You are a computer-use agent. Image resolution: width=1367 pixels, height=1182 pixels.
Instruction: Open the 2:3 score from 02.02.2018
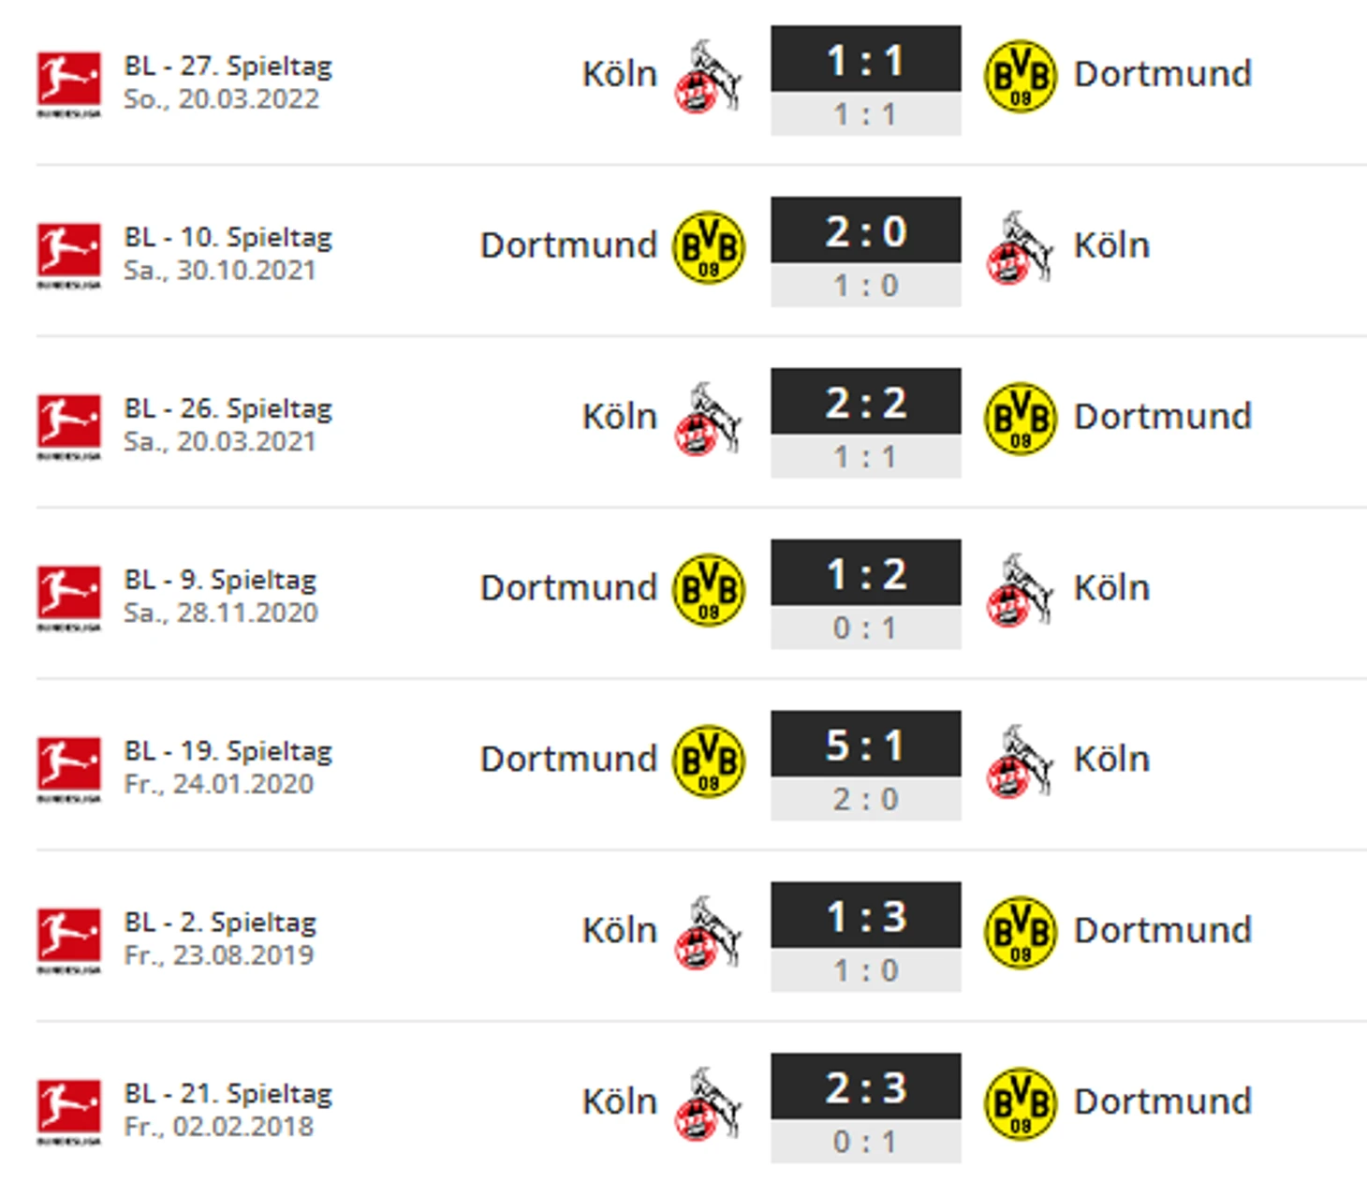865,1108
